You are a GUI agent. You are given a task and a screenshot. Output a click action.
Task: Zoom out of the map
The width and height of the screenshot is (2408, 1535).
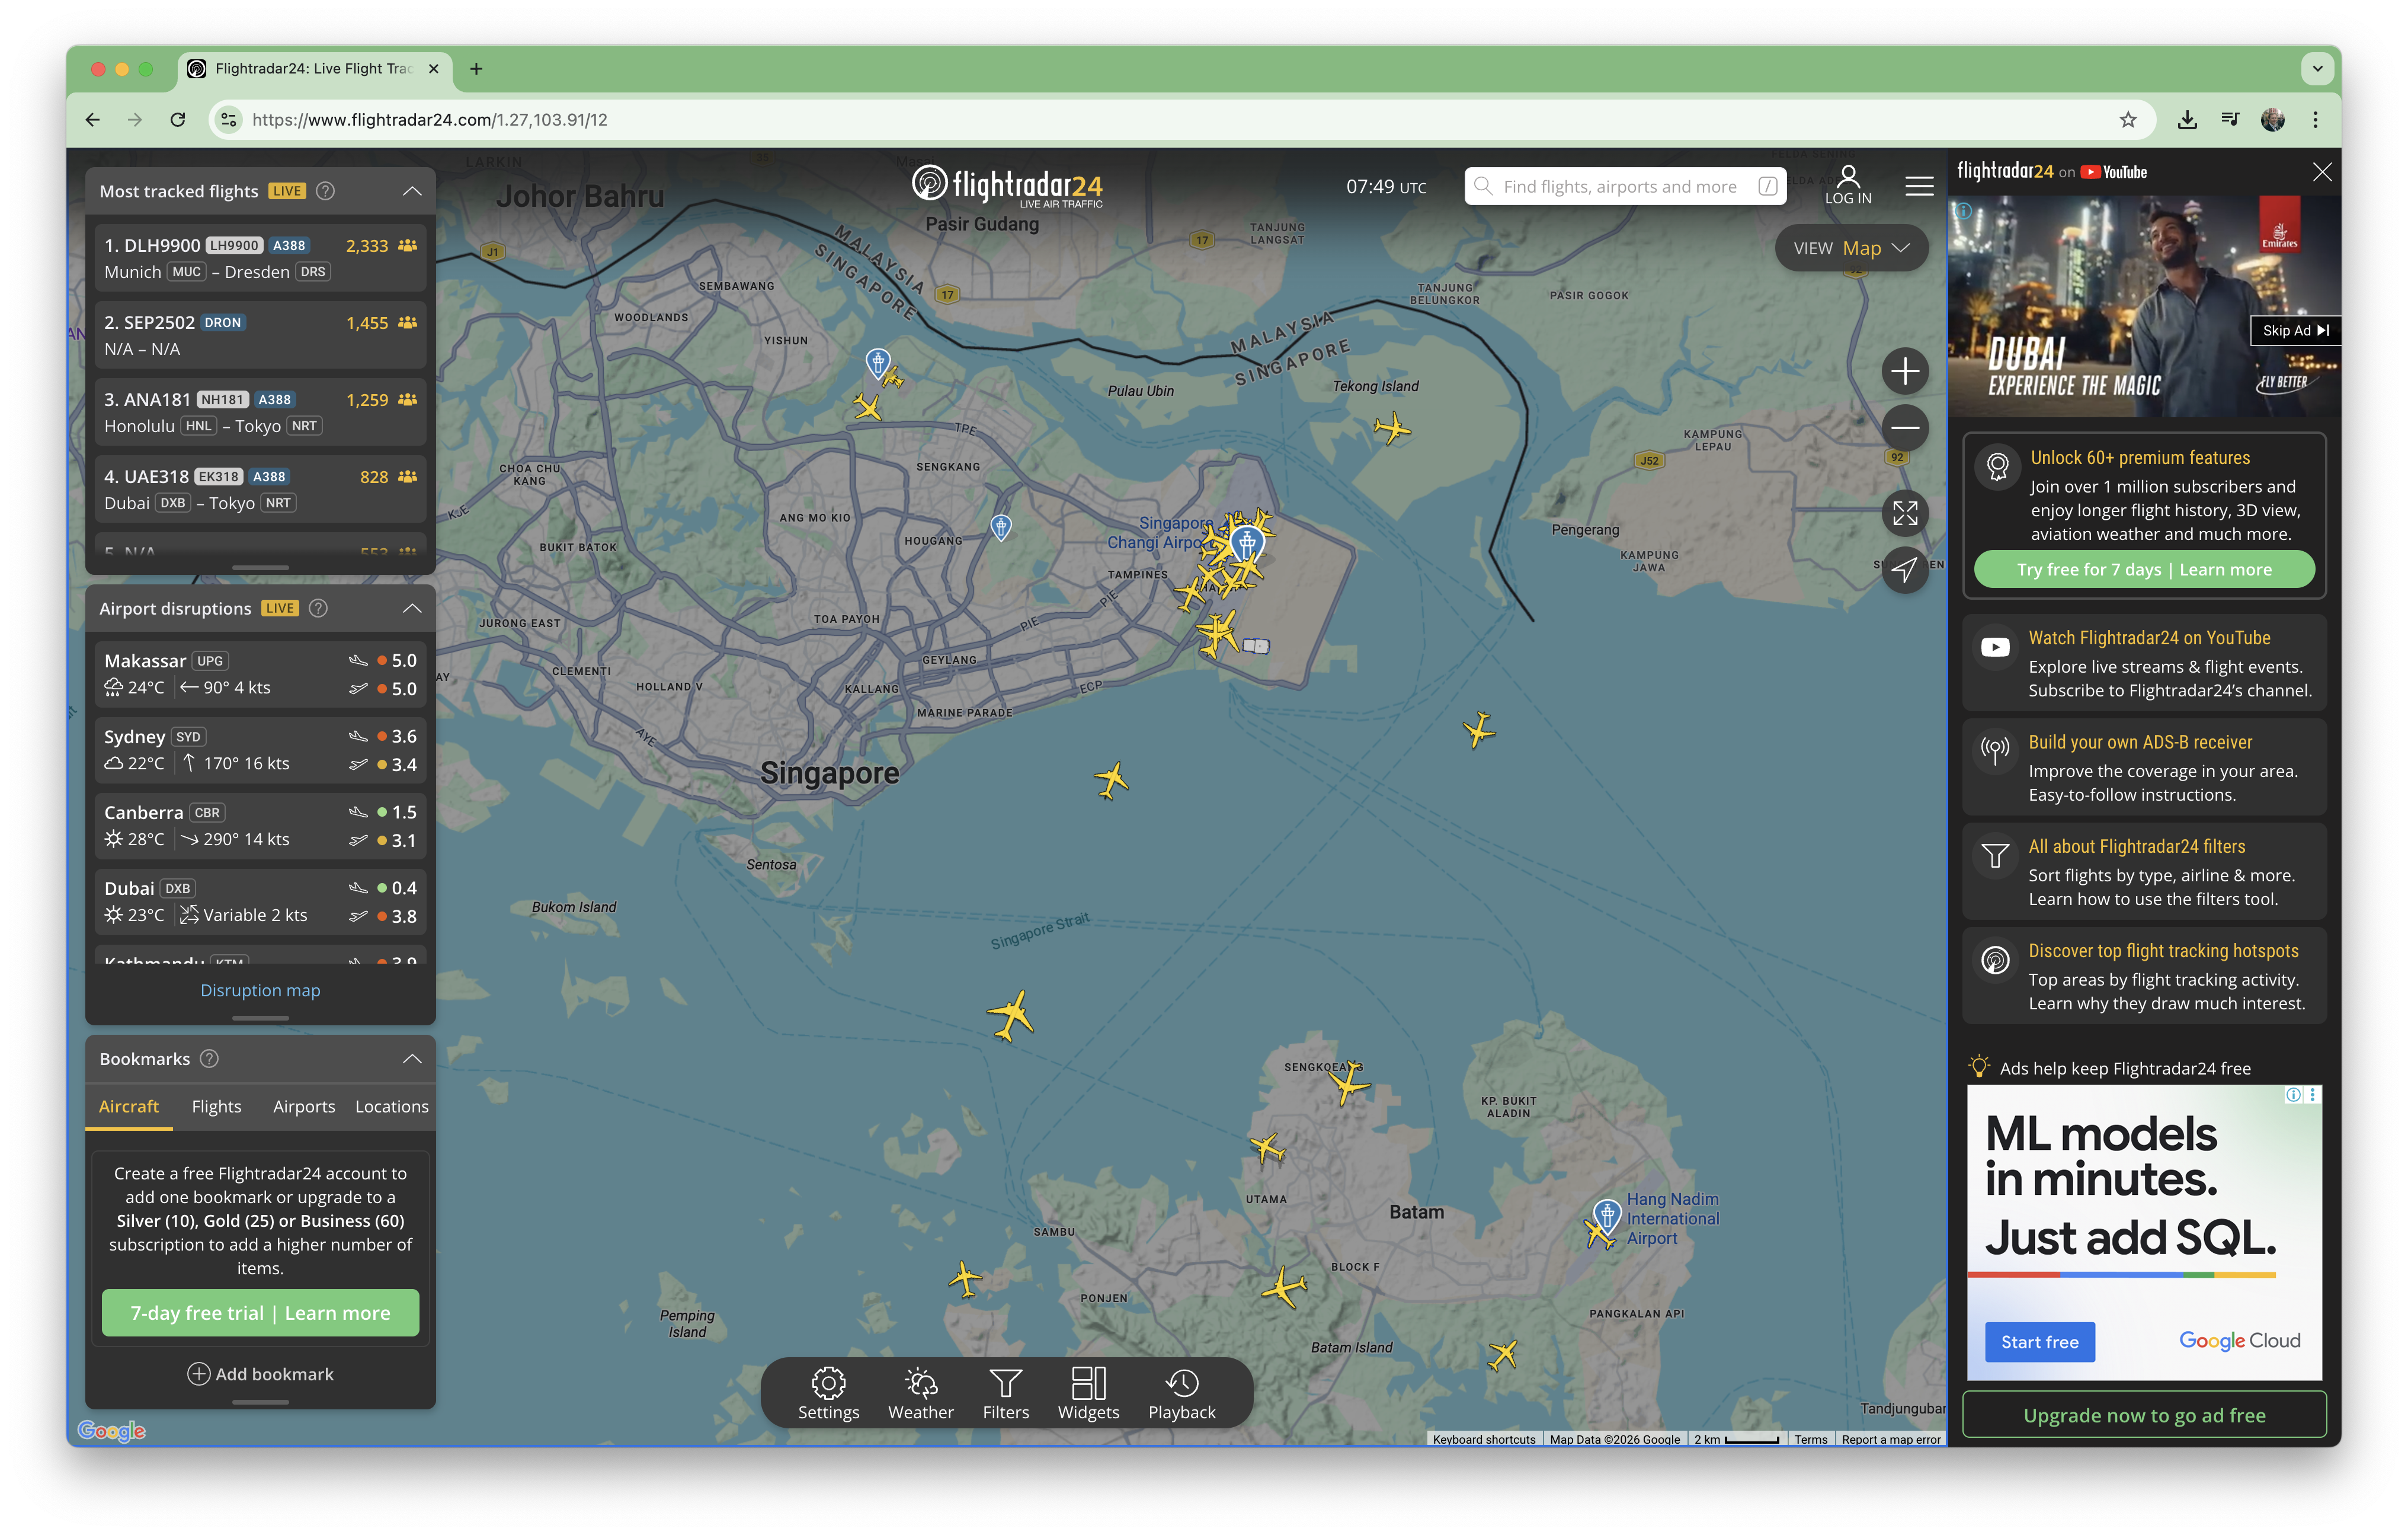click(1905, 427)
